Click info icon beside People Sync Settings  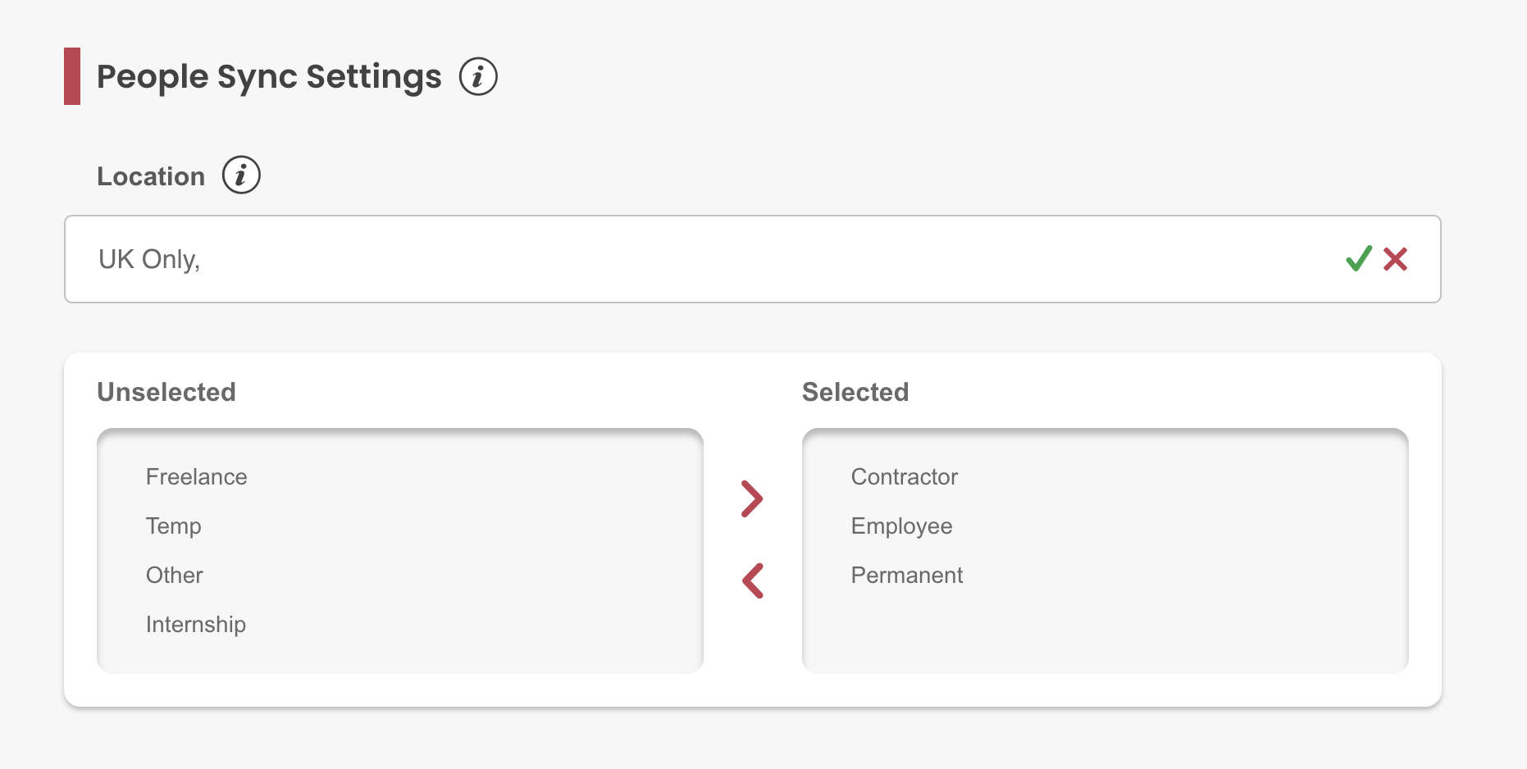tap(478, 76)
